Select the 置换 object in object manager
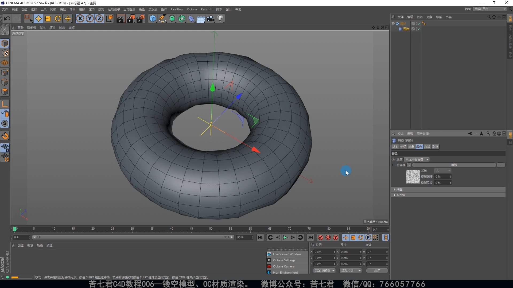 coord(406,29)
